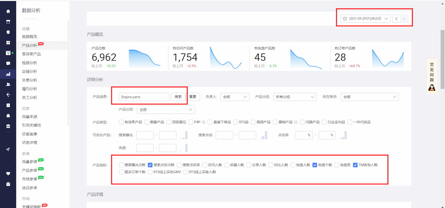
Task: Click the 搜索 search button
Action: click(178, 97)
